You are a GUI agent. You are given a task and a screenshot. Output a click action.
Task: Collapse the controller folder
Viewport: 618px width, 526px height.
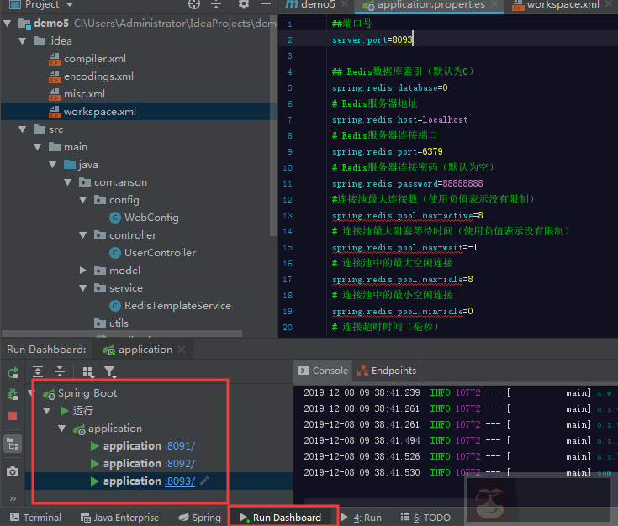click(82, 235)
